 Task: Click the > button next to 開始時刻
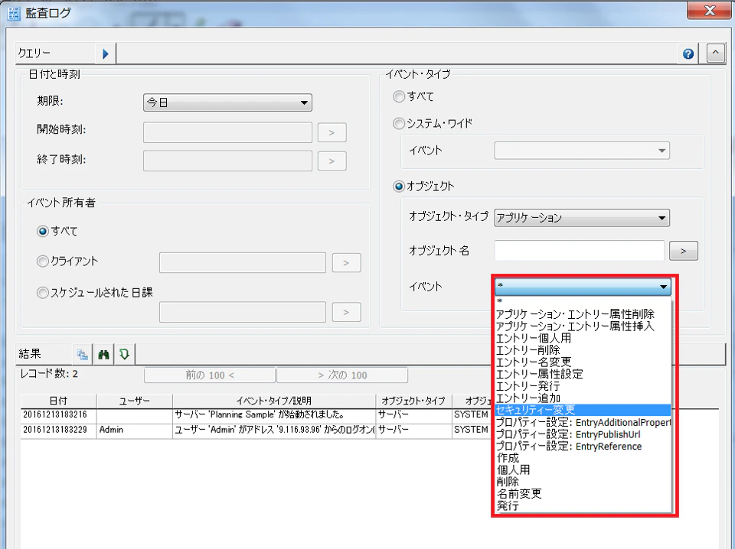point(332,132)
